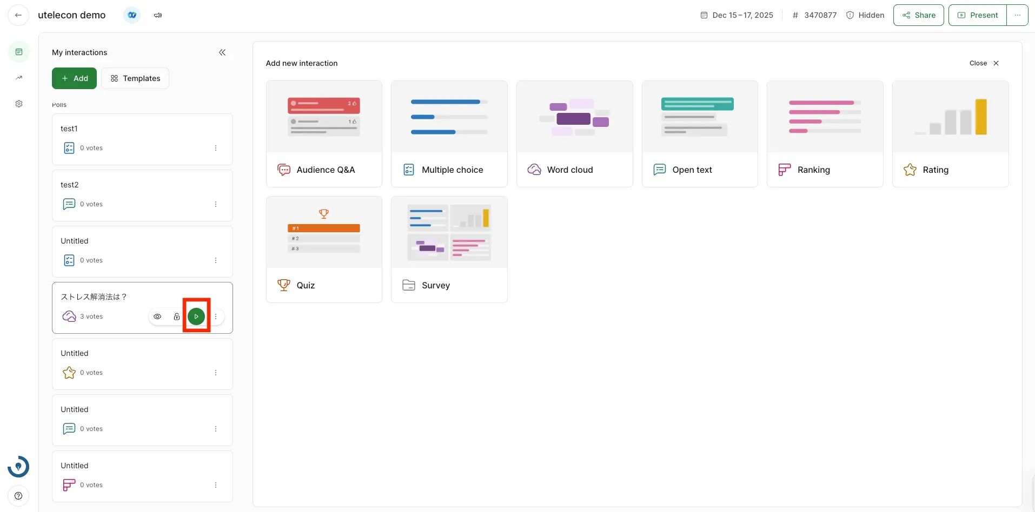
Task: Open the help question mark icon
Action: click(18, 496)
